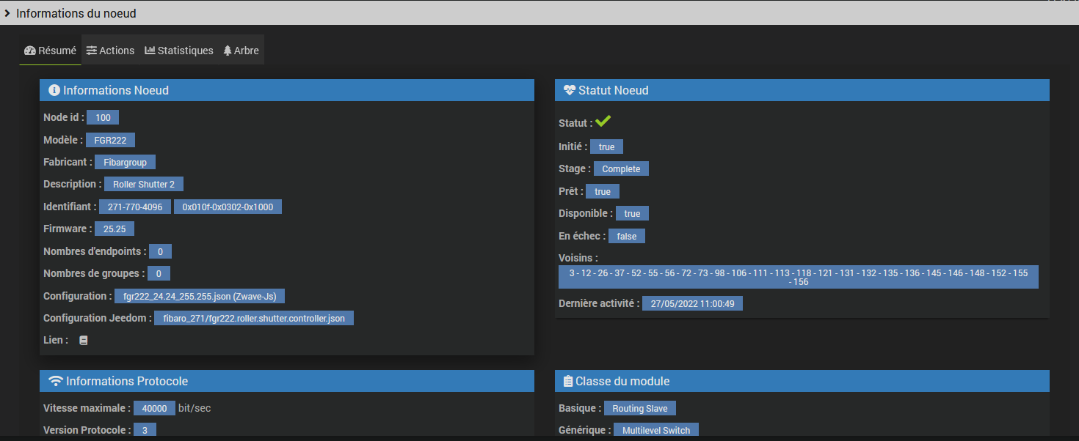The width and height of the screenshot is (1079, 441).
Task: Click the Fibargroup manufacturer label
Action: [x=125, y=163]
